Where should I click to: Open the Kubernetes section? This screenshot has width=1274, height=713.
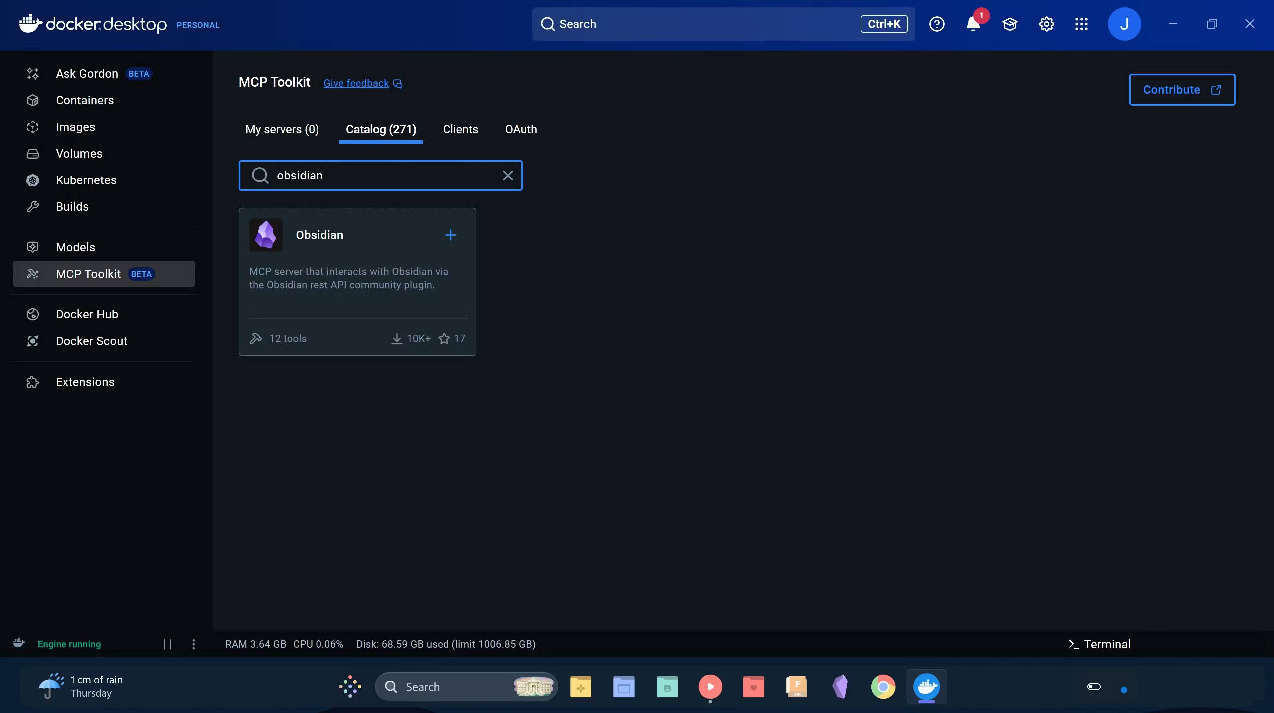tap(86, 180)
